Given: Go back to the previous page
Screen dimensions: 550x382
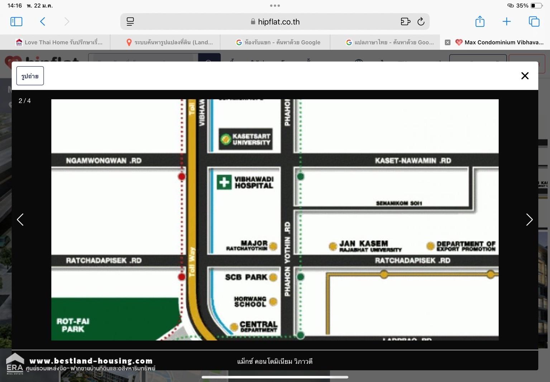Looking at the screenshot, I should pos(43,21).
